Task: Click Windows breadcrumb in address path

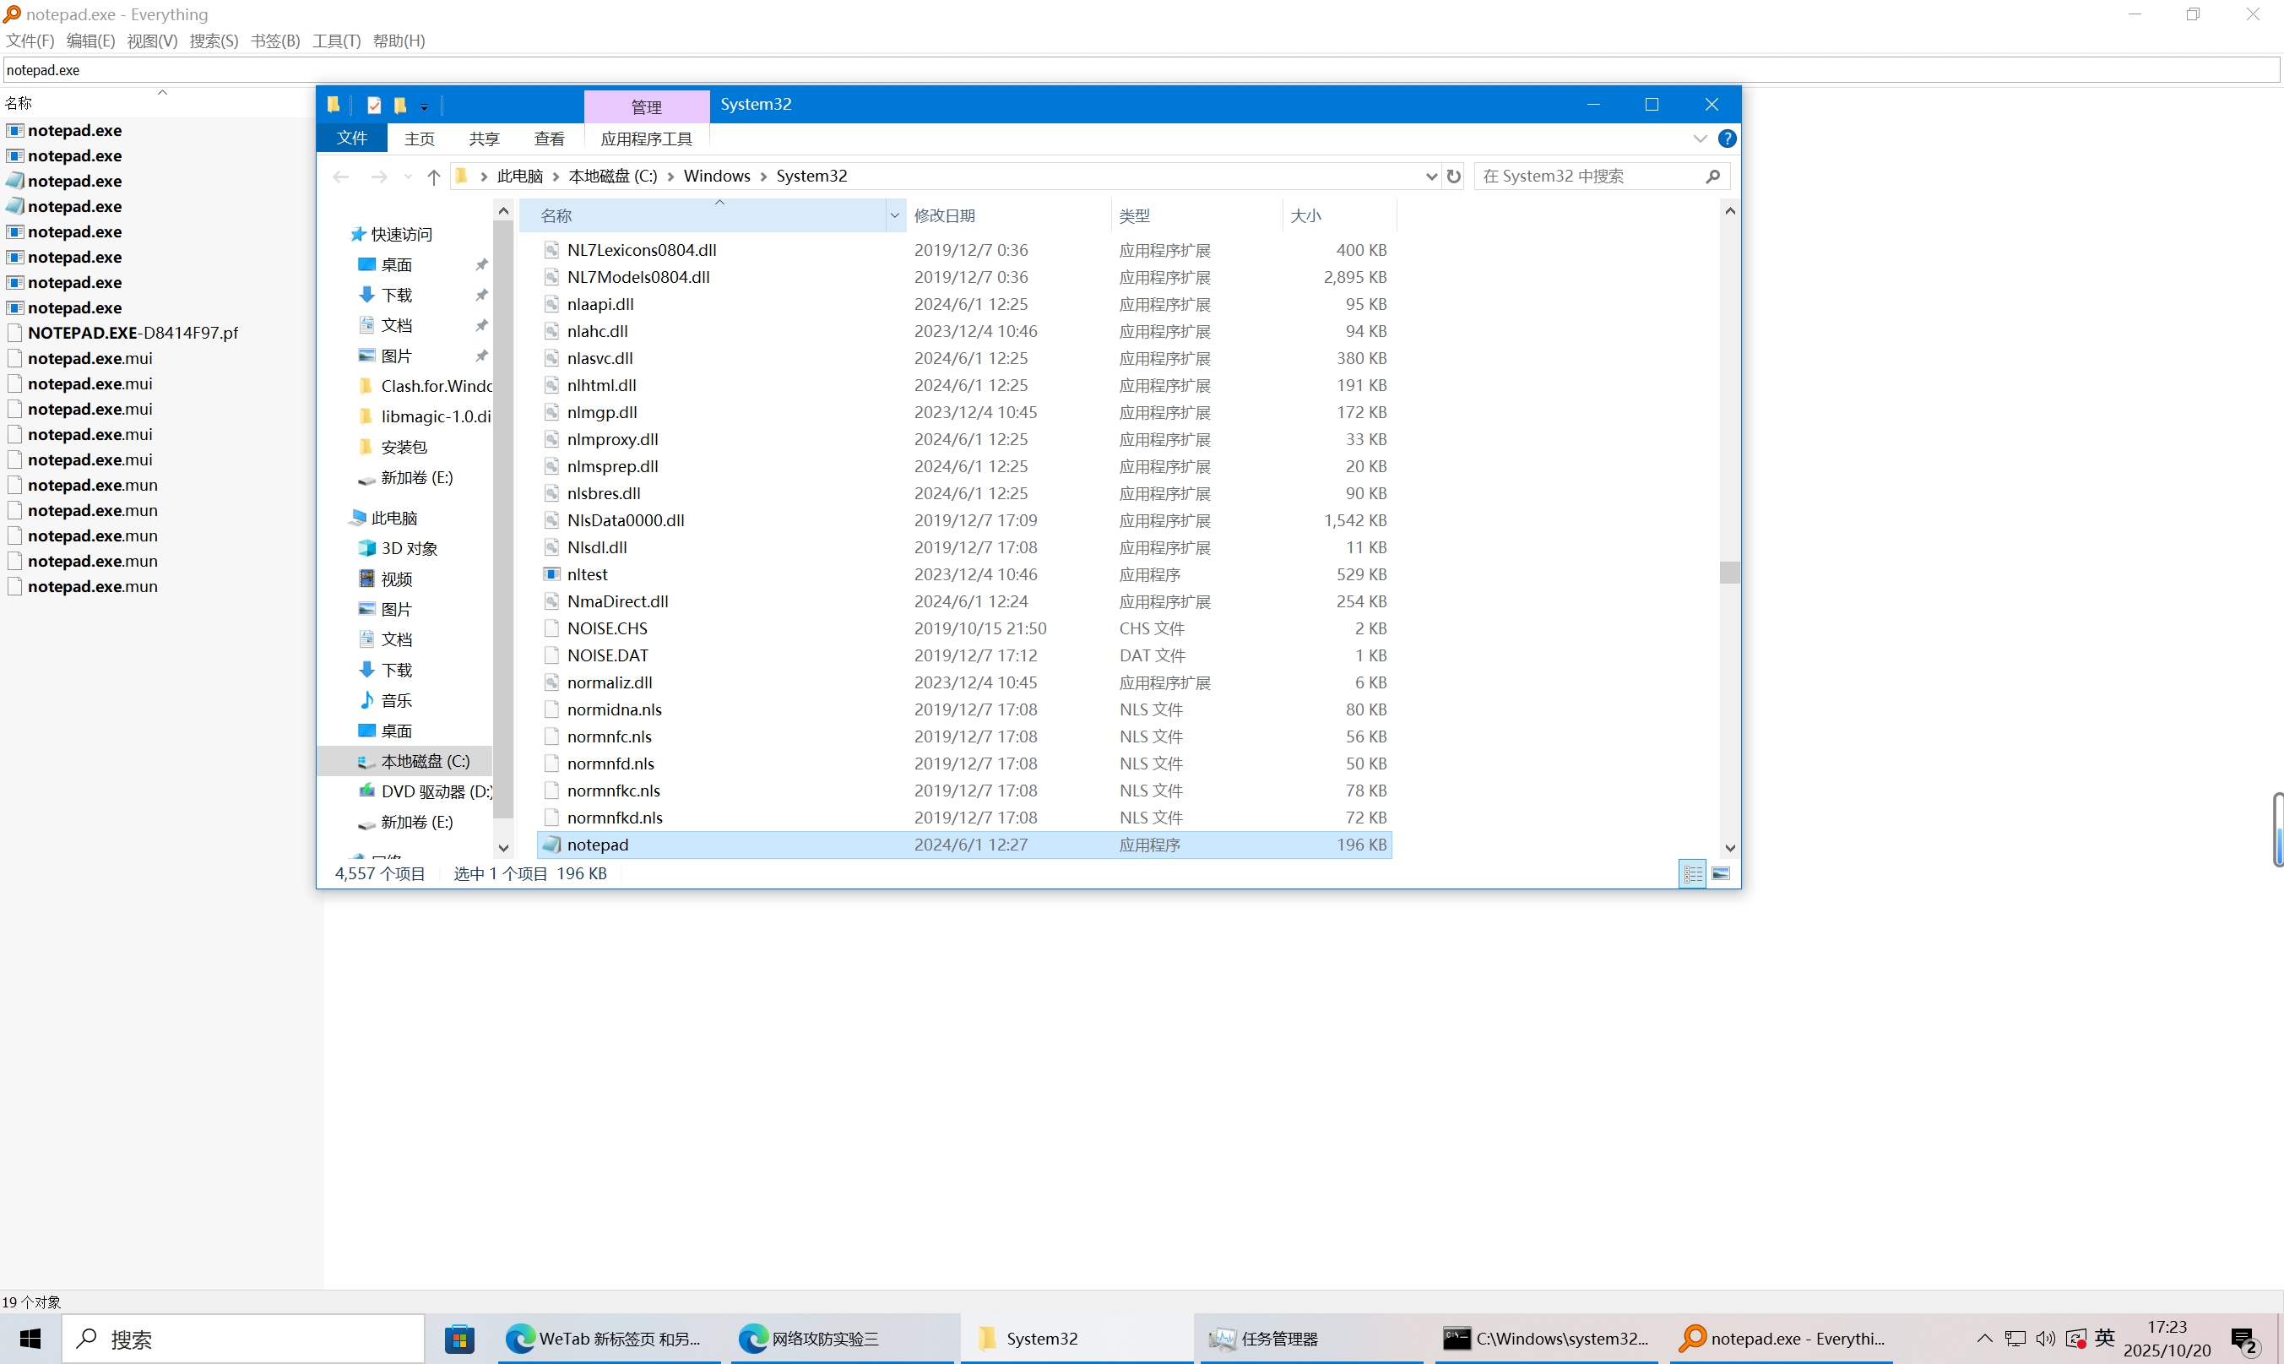Action: 717,176
